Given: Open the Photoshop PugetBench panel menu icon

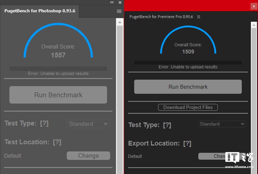Looking at the screenshot, I should pos(119,11).
